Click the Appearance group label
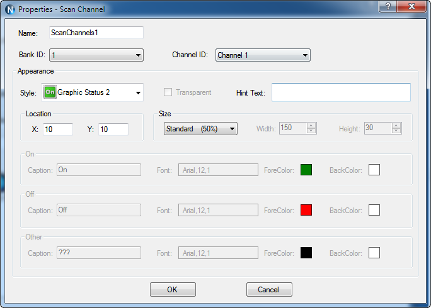Viewport: 431px width, 308px height. (x=36, y=71)
